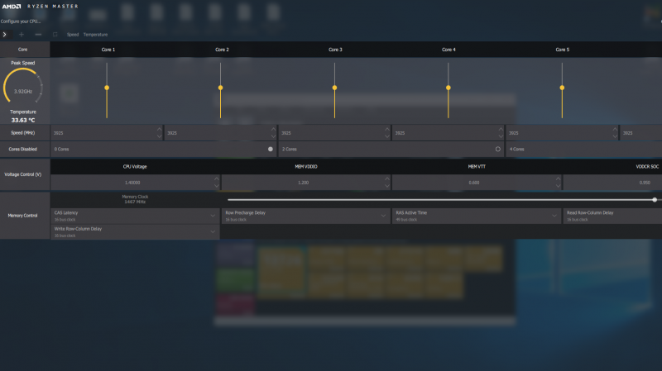Click the Core 1 Speed MHz stepper

(159, 132)
